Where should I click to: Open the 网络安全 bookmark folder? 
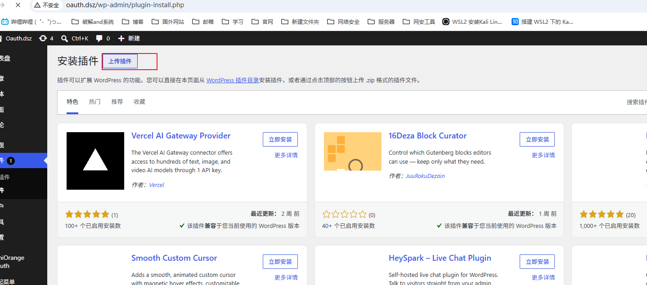point(343,22)
